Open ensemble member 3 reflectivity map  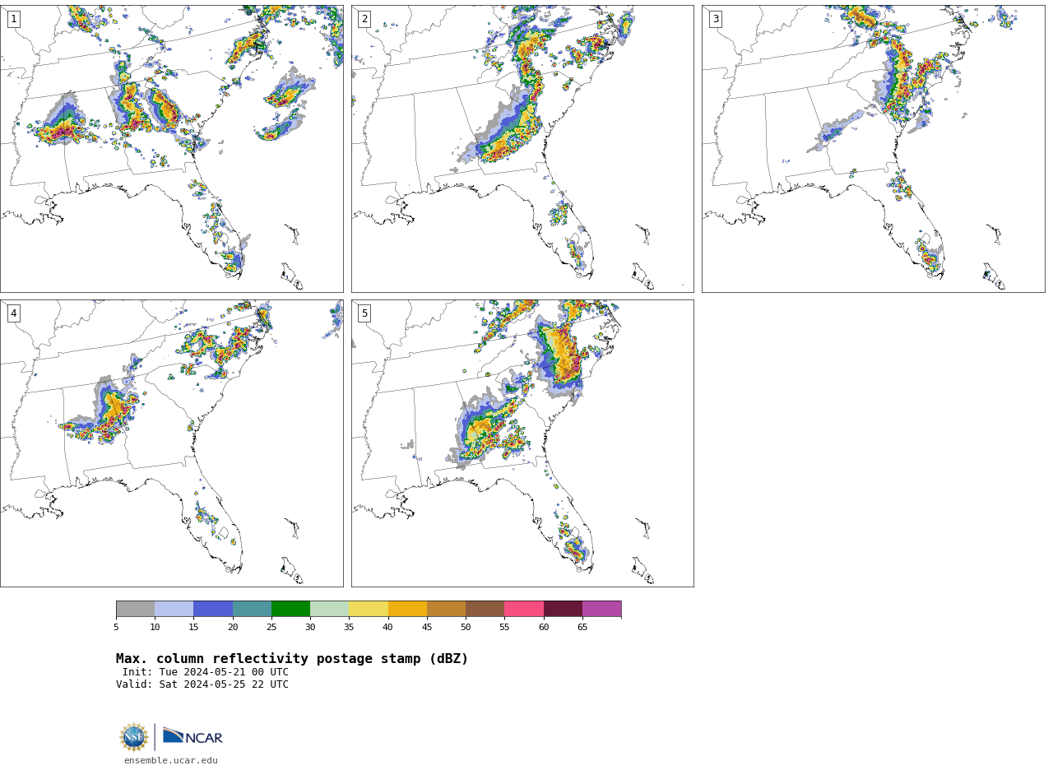[874, 149]
